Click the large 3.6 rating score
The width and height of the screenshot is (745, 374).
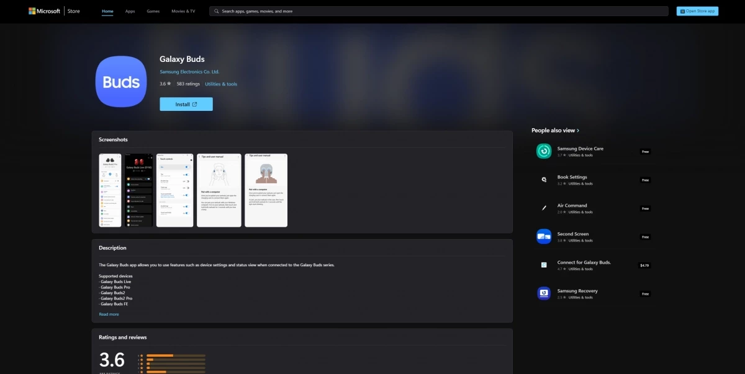pyautogui.click(x=112, y=360)
